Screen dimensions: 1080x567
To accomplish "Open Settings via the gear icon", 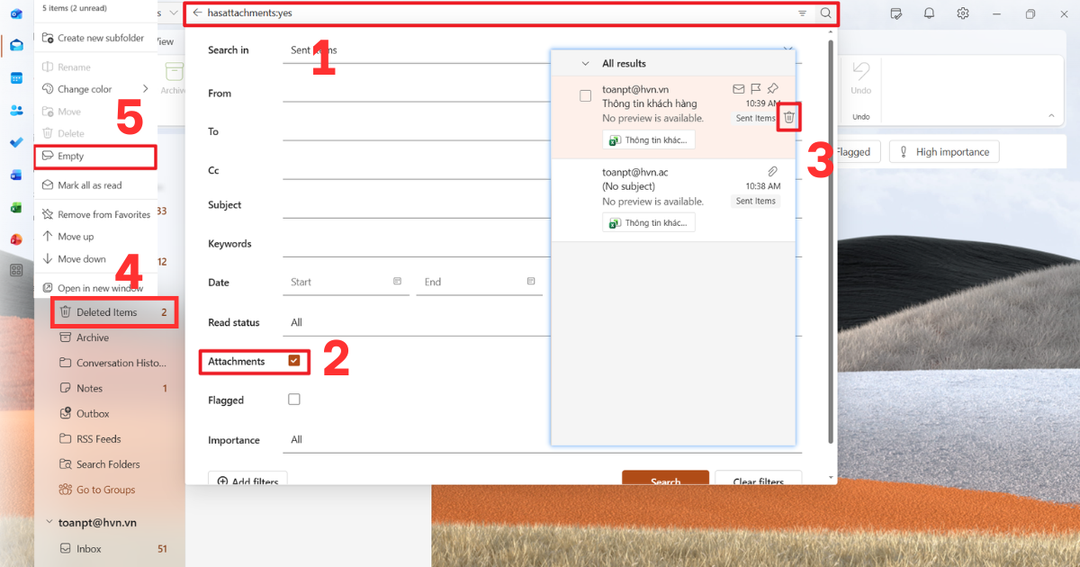I will tap(962, 13).
